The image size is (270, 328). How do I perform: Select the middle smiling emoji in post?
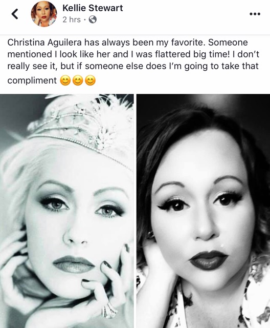pos(78,80)
